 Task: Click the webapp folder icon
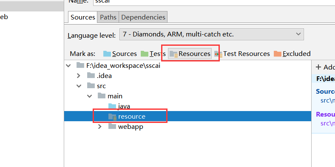(112, 127)
